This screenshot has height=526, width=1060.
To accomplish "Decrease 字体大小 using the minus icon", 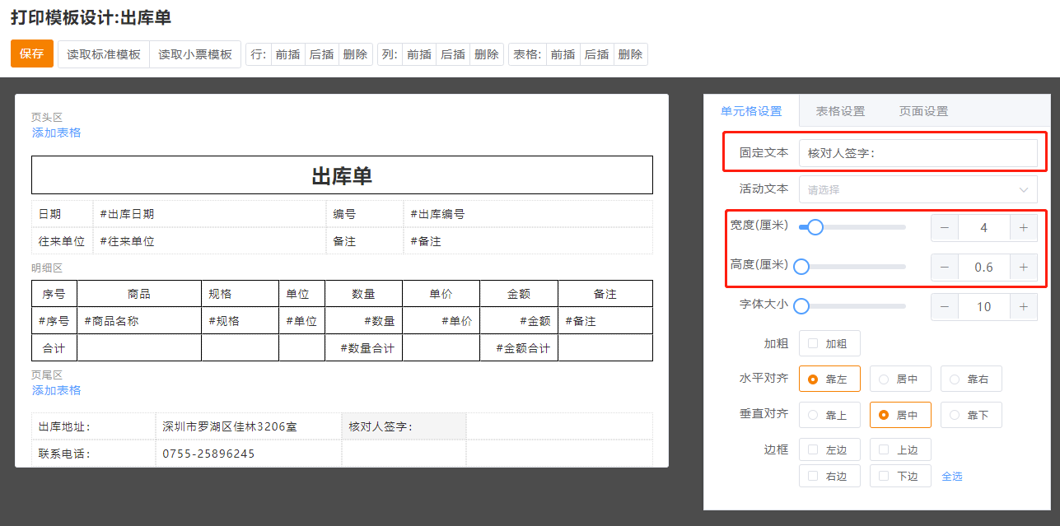I will [x=945, y=307].
